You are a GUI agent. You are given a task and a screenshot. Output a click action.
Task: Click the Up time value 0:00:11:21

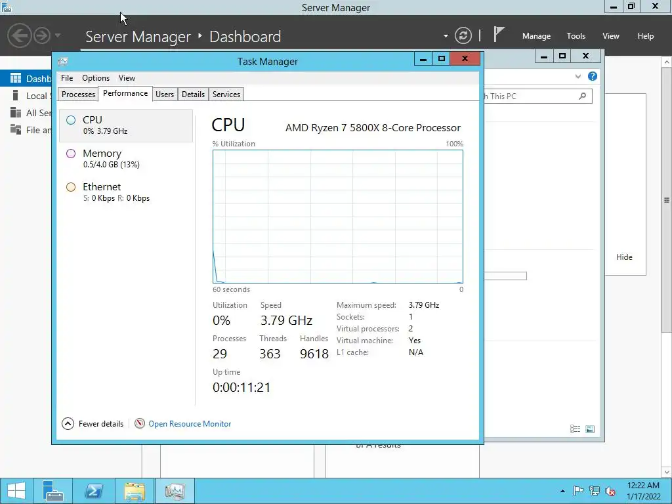click(x=241, y=387)
